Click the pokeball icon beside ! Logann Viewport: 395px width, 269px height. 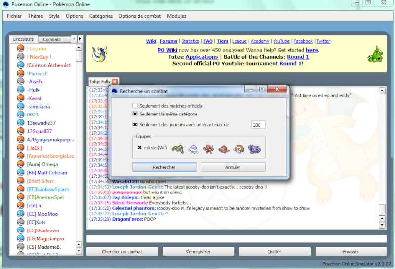click(x=20, y=48)
